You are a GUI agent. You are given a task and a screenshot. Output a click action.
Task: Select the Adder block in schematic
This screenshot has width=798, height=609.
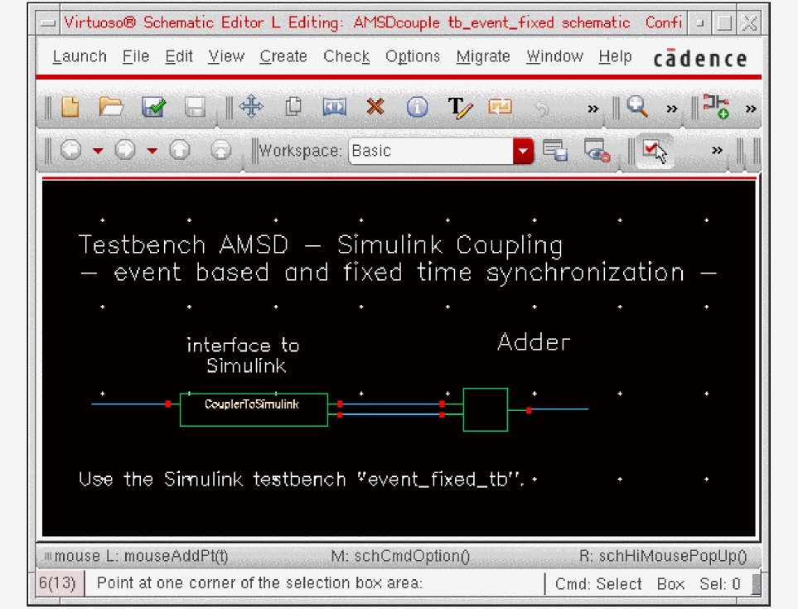pyautogui.click(x=486, y=409)
